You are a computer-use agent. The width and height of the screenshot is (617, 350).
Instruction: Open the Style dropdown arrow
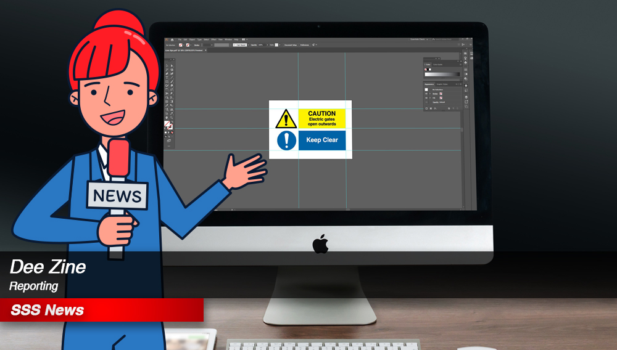click(x=280, y=45)
